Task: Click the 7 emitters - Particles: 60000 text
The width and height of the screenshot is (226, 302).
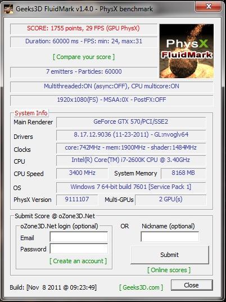Action: [84, 71]
